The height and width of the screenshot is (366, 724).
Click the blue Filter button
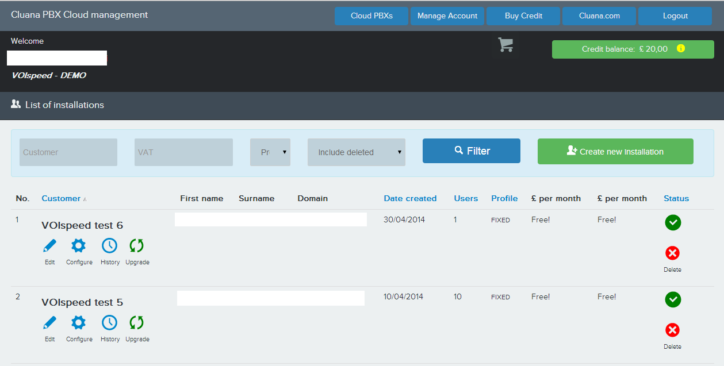pyautogui.click(x=472, y=151)
